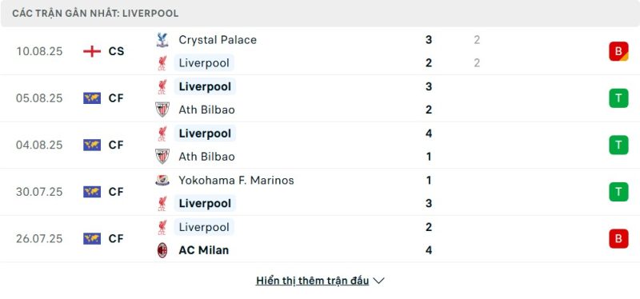Open the 26.07.25 match row date

pyautogui.click(x=39, y=238)
